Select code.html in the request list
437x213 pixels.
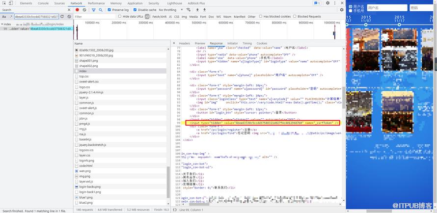click(x=120, y=166)
